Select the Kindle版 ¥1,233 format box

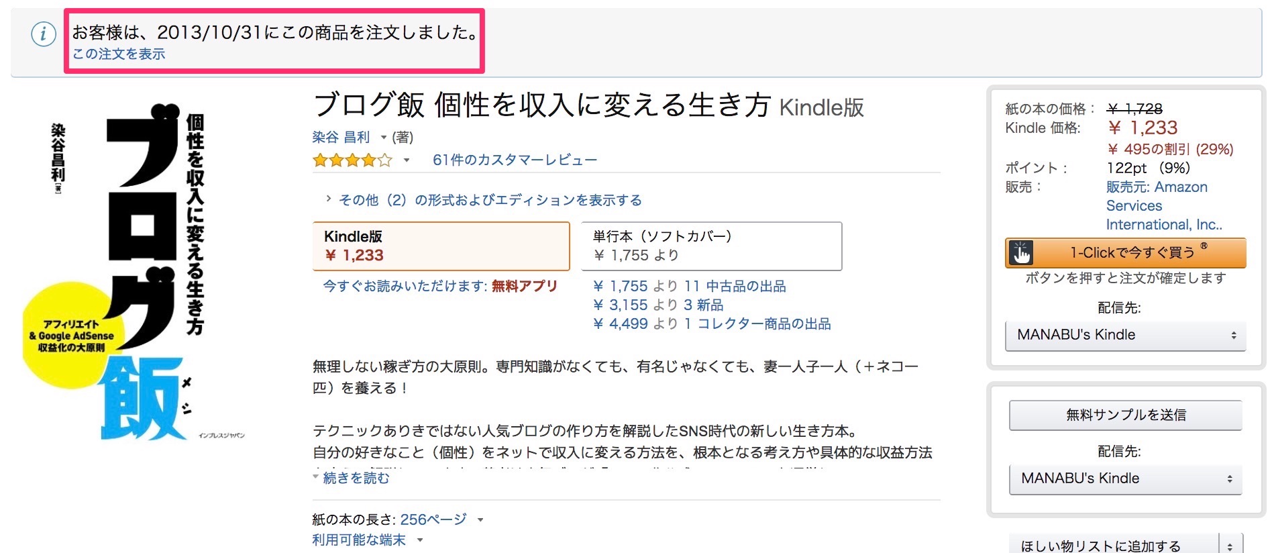440,246
